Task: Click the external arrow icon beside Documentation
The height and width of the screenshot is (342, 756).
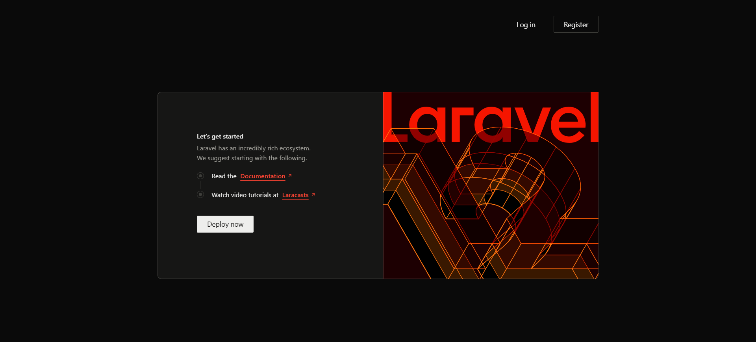Action: [x=290, y=176]
